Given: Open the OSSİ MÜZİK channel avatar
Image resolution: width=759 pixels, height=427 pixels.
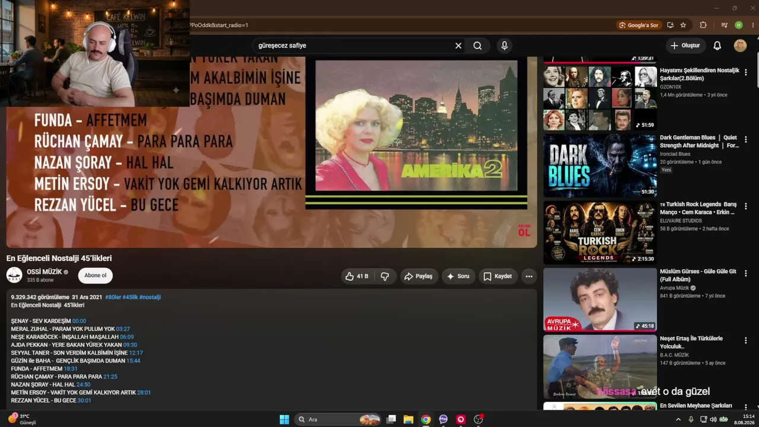Looking at the screenshot, I should 14,275.
